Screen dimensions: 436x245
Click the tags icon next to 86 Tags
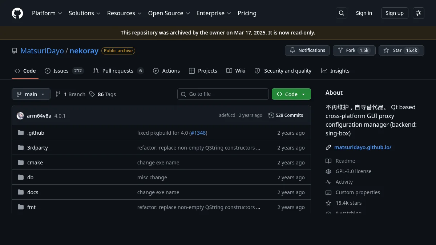pyautogui.click(x=92, y=94)
